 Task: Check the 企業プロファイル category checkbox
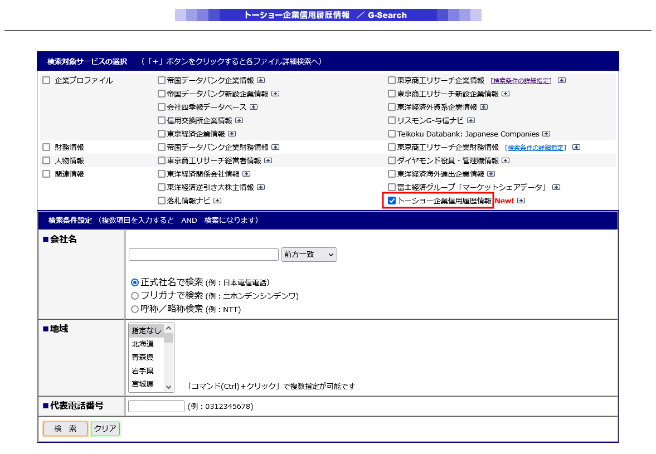click(x=46, y=80)
